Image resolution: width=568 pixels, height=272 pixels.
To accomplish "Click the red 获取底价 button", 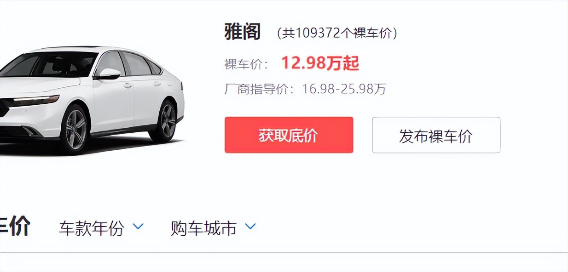I will coord(289,135).
